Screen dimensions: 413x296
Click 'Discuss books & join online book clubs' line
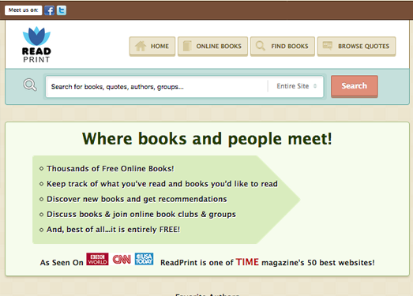tap(141, 215)
